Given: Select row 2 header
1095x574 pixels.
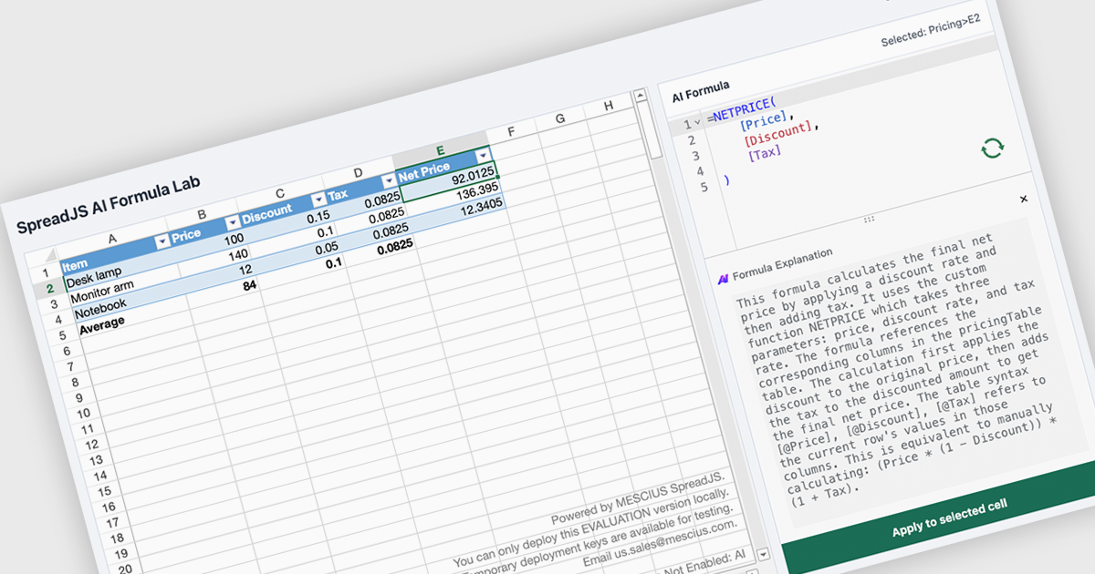Looking at the screenshot, I should point(51,289).
